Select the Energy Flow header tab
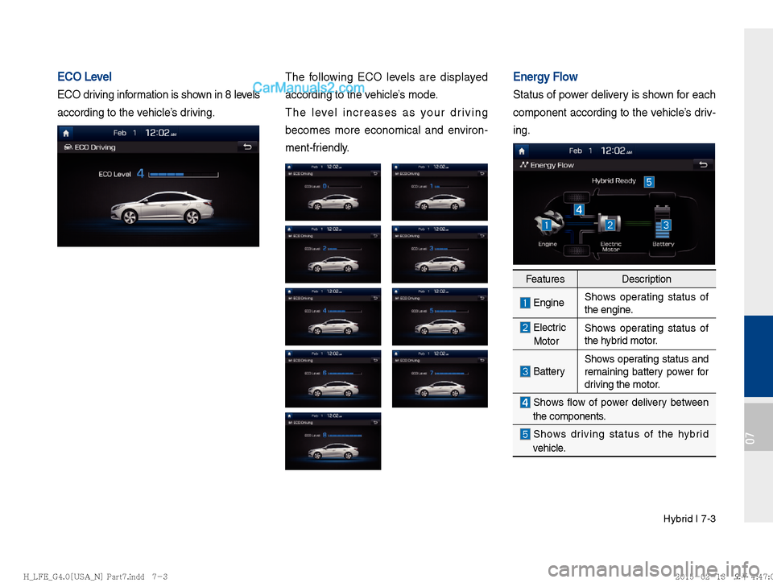Image resolution: width=773 pixels, height=583 pixels. click(x=551, y=164)
